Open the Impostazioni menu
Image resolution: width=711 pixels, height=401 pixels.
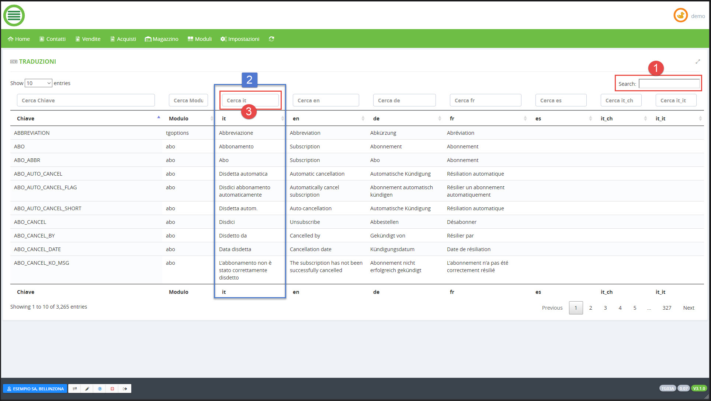click(240, 39)
